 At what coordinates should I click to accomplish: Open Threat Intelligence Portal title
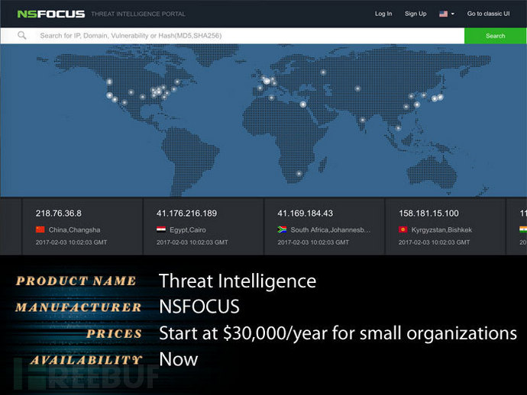138,14
